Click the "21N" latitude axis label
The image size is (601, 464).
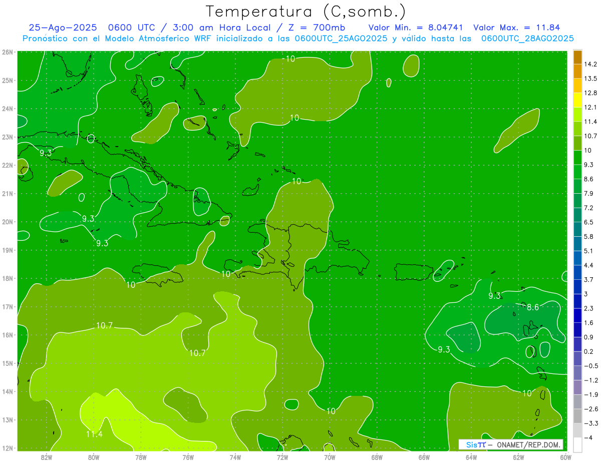(7, 194)
